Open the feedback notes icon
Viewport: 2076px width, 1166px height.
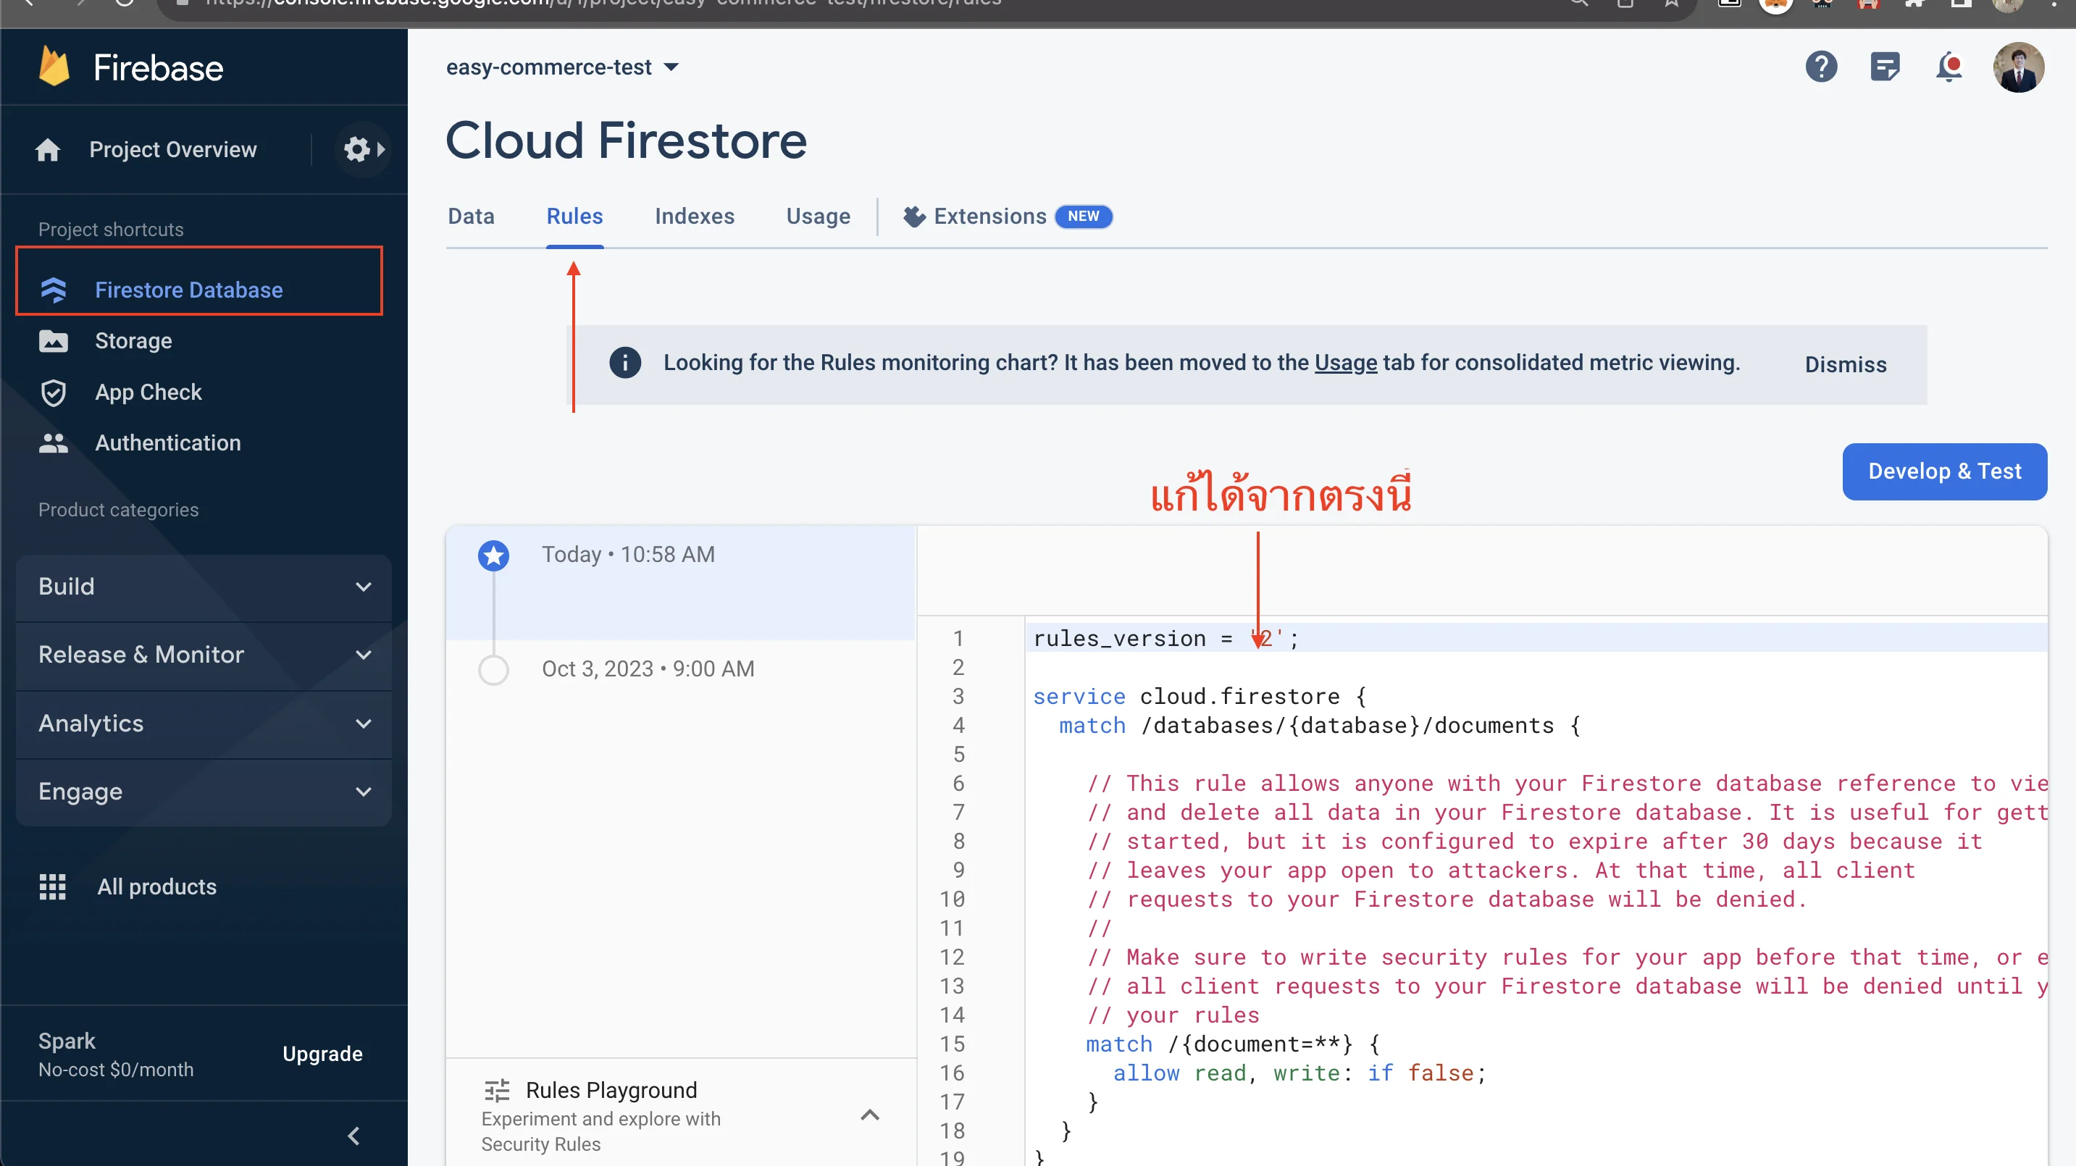point(1885,67)
